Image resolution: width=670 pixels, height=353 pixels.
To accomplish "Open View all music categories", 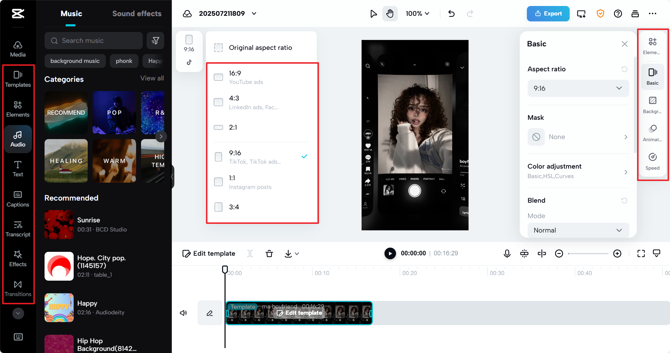I will click(152, 78).
